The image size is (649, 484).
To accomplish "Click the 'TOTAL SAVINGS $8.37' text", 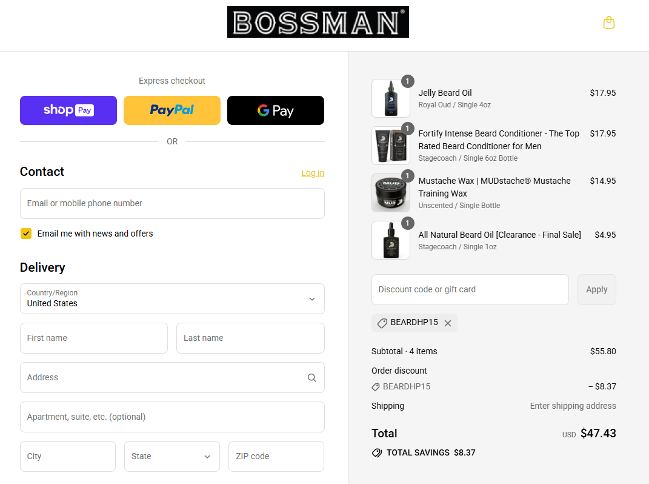I will point(431,452).
